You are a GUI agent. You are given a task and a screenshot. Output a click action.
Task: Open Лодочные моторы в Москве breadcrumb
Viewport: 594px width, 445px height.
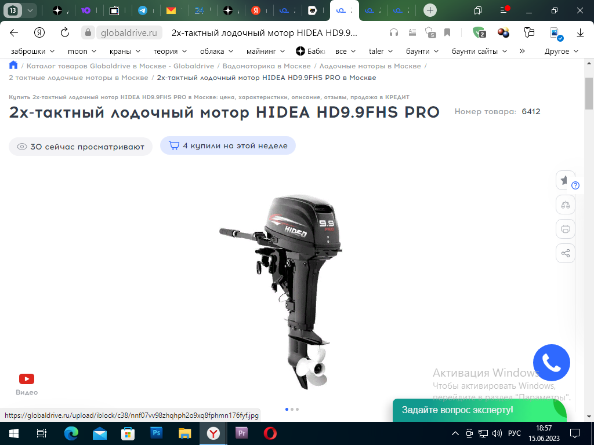coord(370,66)
